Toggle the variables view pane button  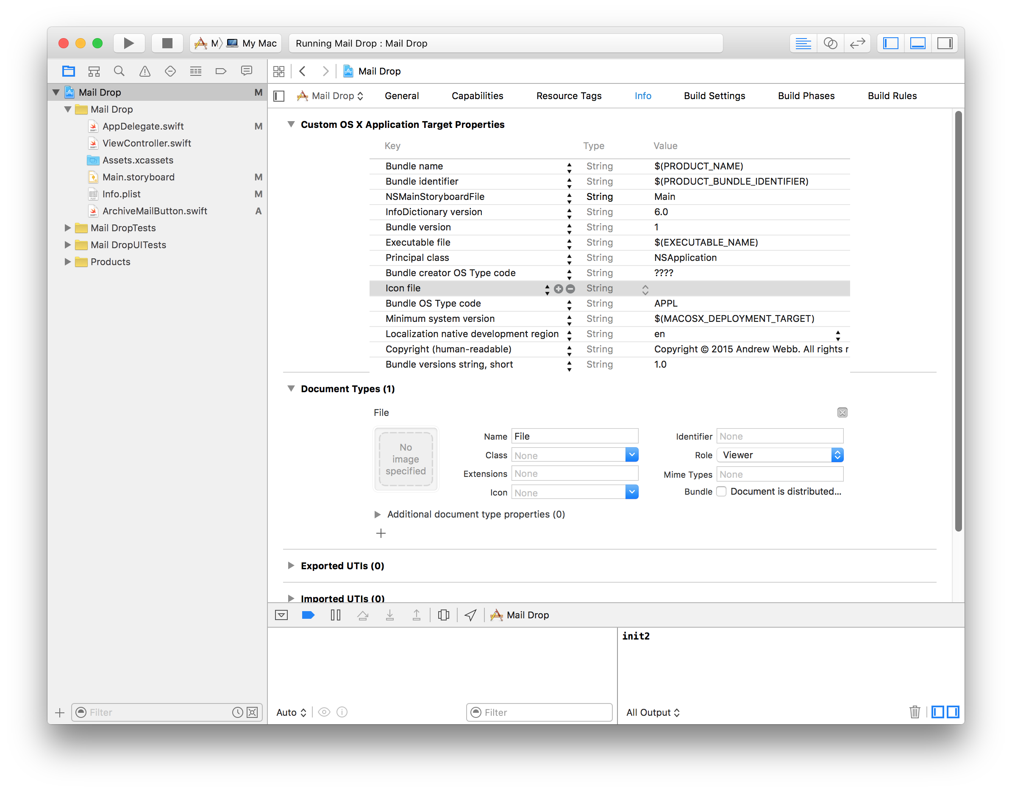tap(937, 712)
